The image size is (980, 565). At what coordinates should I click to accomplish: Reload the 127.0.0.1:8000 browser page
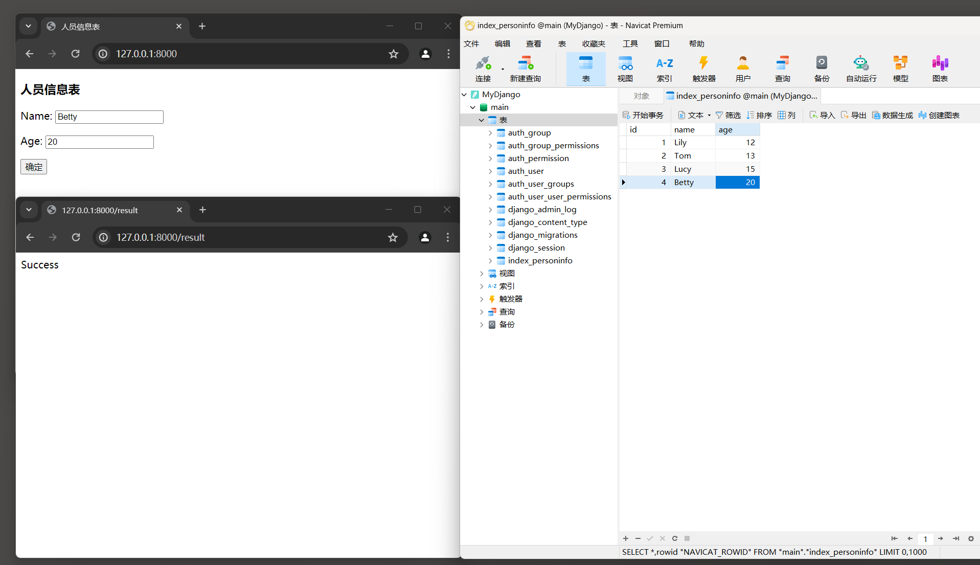click(75, 54)
